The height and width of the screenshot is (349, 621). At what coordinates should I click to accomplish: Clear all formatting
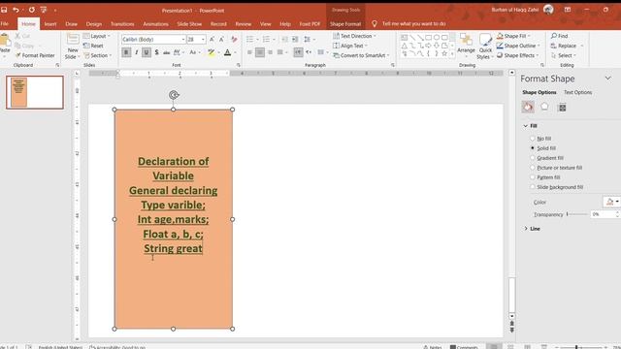[x=234, y=39]
